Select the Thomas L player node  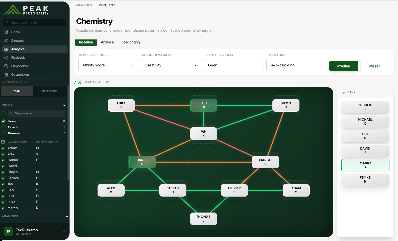pos(204,219)
